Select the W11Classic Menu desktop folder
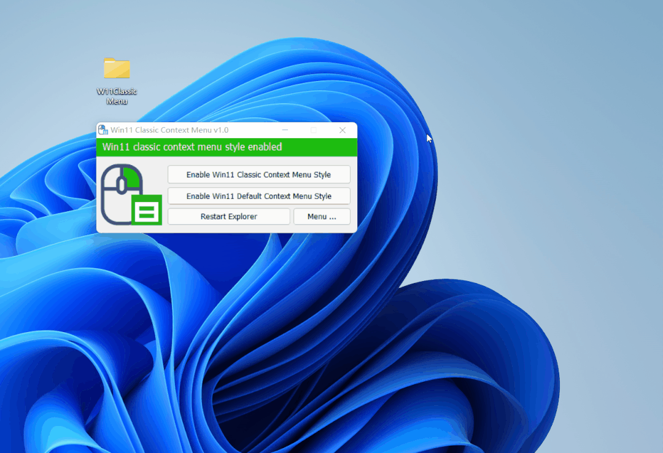This screenshot has height=453, width=663. tap(117, 80)
